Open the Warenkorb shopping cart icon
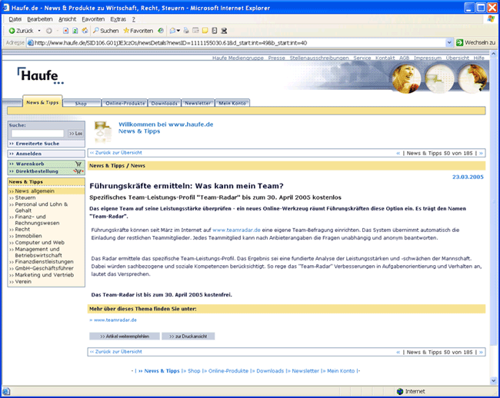Screen dimensions: 500x398 [78, 164]
